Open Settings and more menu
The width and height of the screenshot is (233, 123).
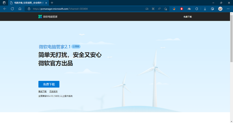[x=228, y=9]
